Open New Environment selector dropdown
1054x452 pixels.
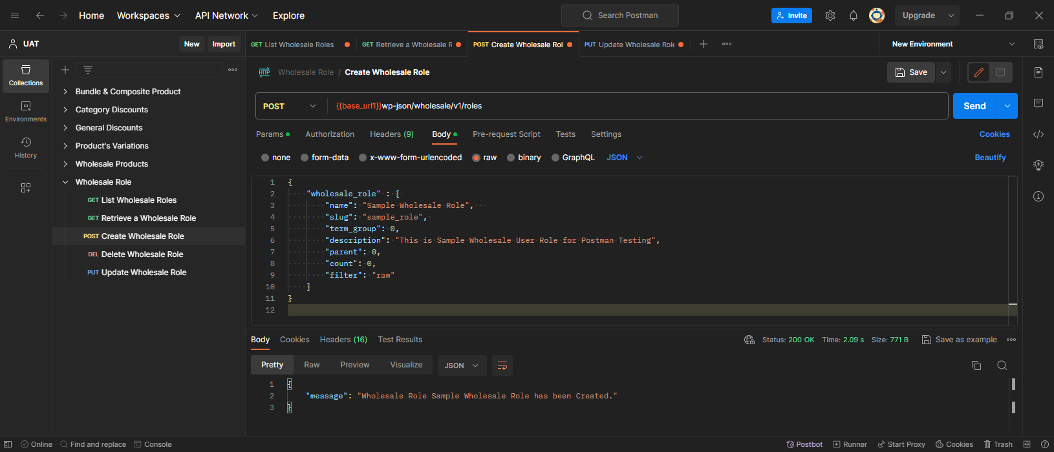tap(953, 44)
